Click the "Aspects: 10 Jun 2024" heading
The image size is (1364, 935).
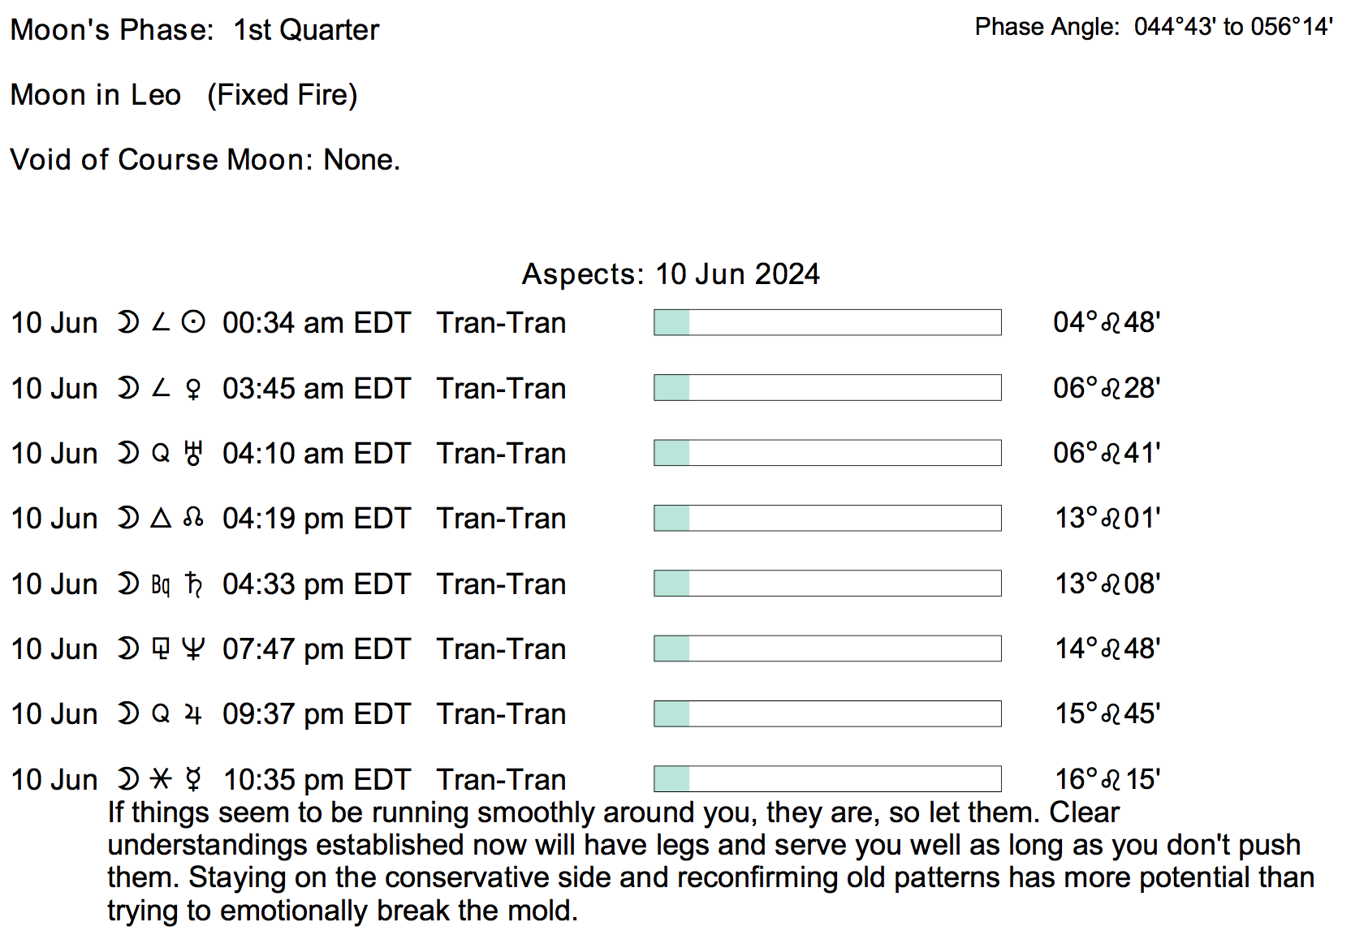671,274
